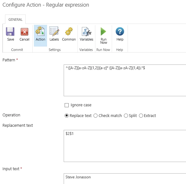Choose the Split operation radio button

(x=126, y=116)
